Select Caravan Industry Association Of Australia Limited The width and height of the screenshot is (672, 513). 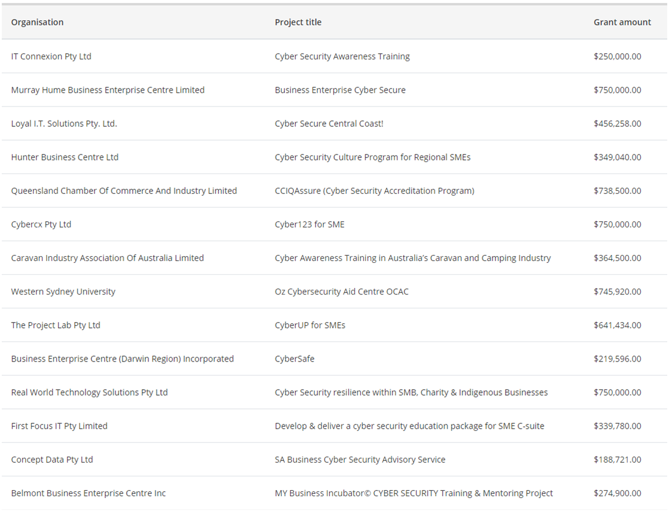coord(107,258)
